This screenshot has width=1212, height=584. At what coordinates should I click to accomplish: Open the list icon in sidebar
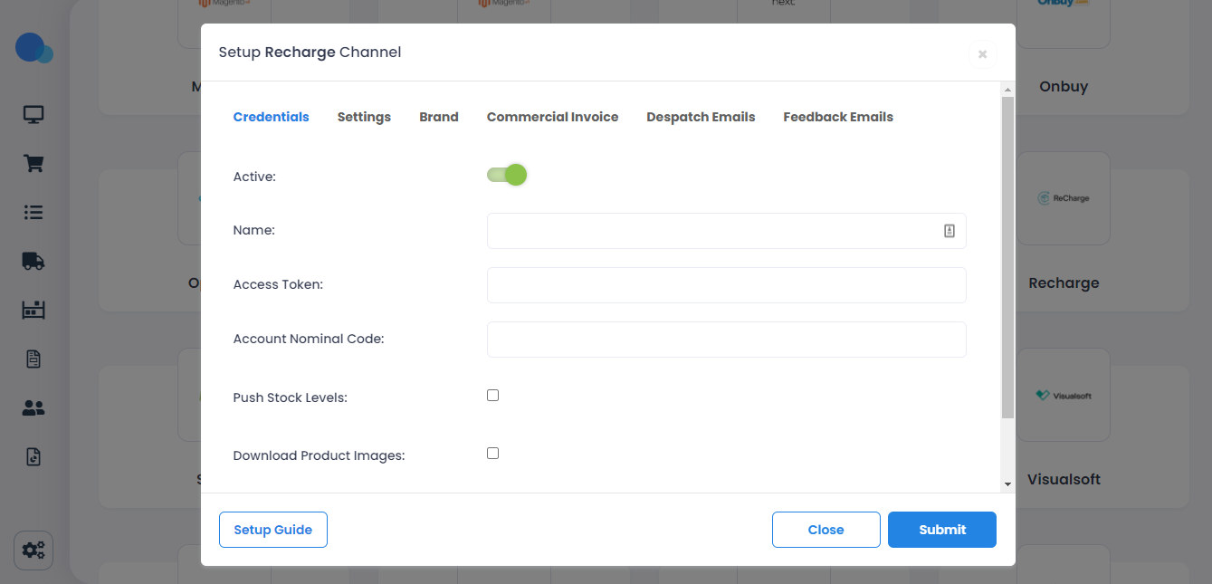click(x=33, y=213)
